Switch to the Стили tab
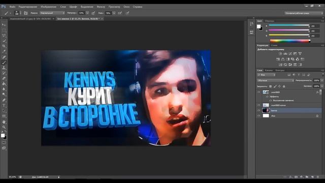Viewport: 325px width, 183px height. [274, 45]
